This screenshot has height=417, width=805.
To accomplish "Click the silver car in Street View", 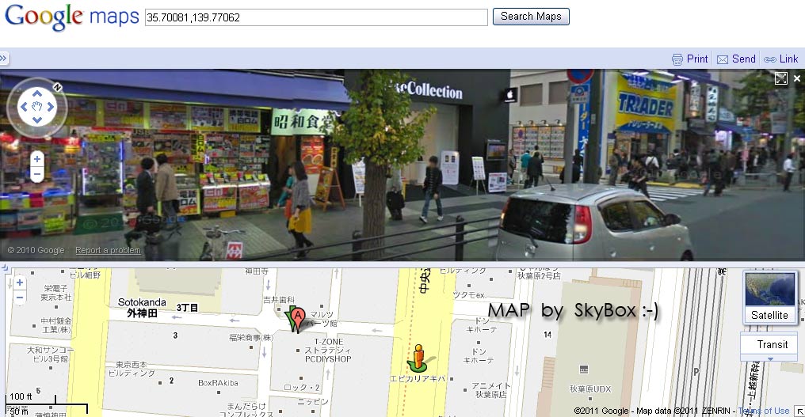I will [593, 222].
